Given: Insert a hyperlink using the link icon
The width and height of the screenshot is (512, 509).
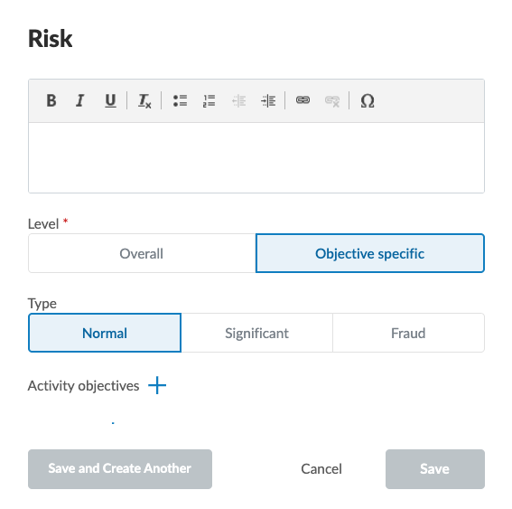Looking at the screenshot, I should click(x=303, y=100).
